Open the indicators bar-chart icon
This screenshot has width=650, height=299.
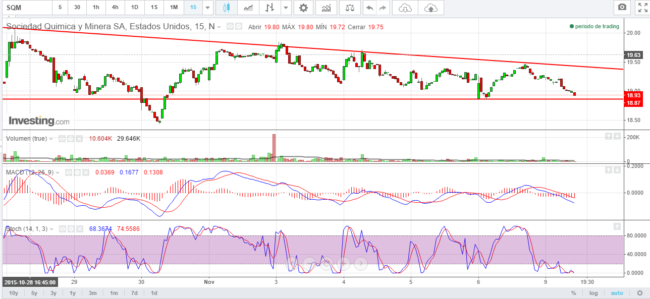coord(327,8)
